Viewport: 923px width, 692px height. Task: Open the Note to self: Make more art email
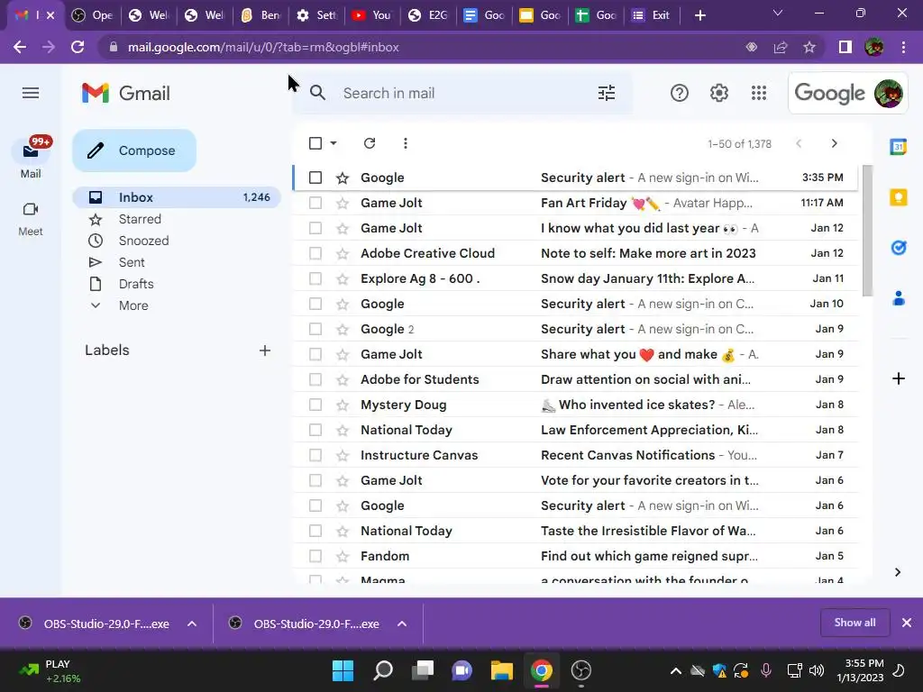(648, 253)
